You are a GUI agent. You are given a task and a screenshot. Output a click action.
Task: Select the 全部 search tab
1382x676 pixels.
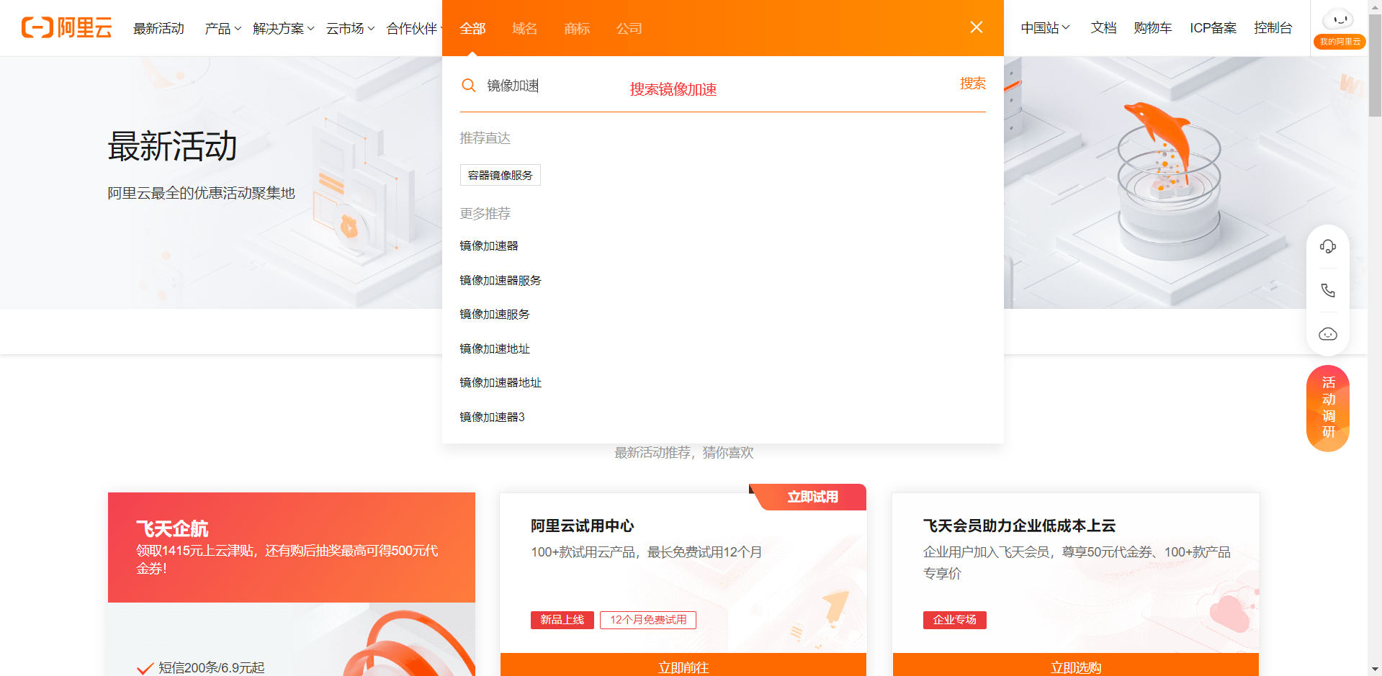[473, 28]
